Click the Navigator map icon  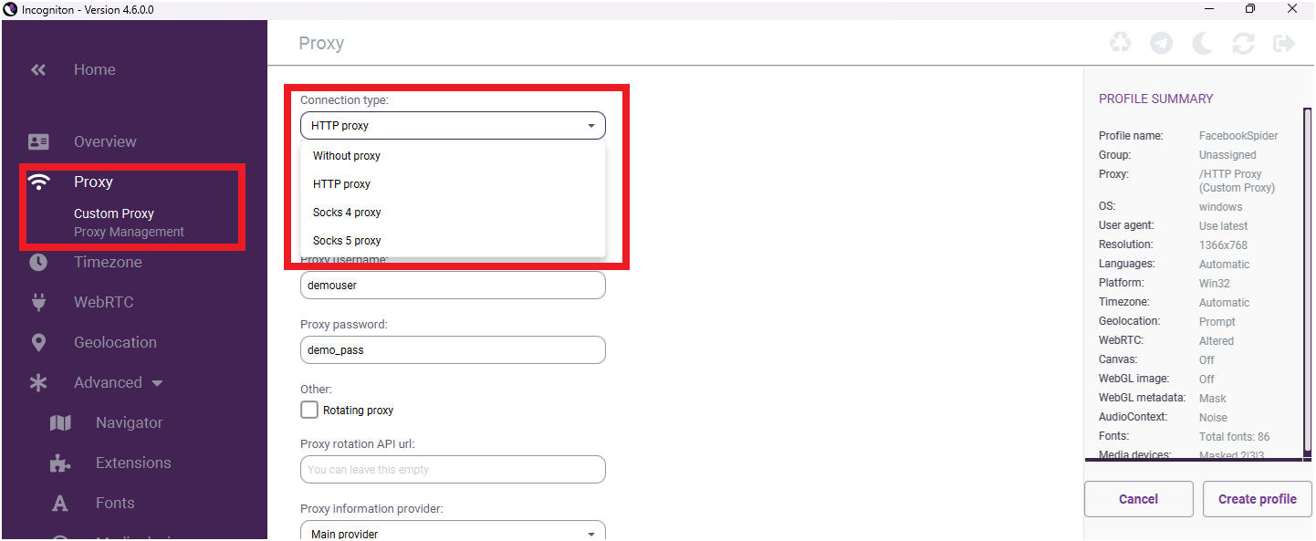(x=60, y=422)
